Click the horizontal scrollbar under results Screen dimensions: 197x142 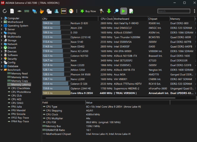coord(111,98)
